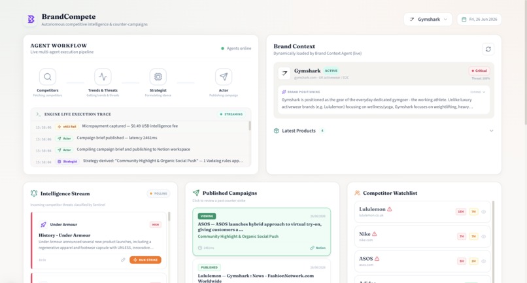Refresh the Brand Context panel
The width and height of the screenshot is (527, 283).
point(488,49)
